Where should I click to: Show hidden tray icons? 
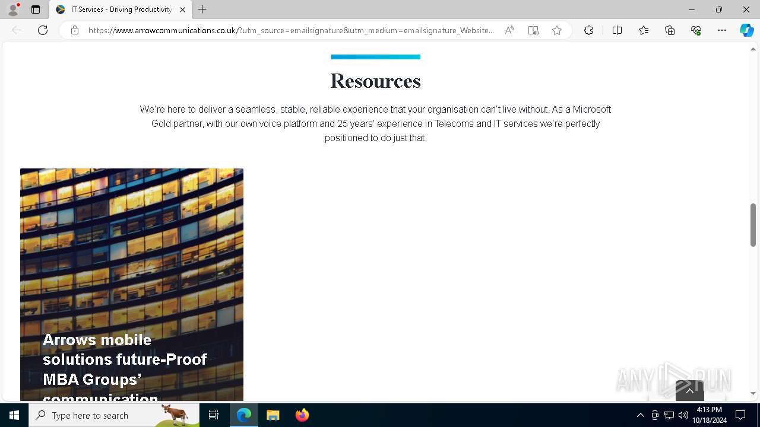pyautogui.click(x=640, y=415)
